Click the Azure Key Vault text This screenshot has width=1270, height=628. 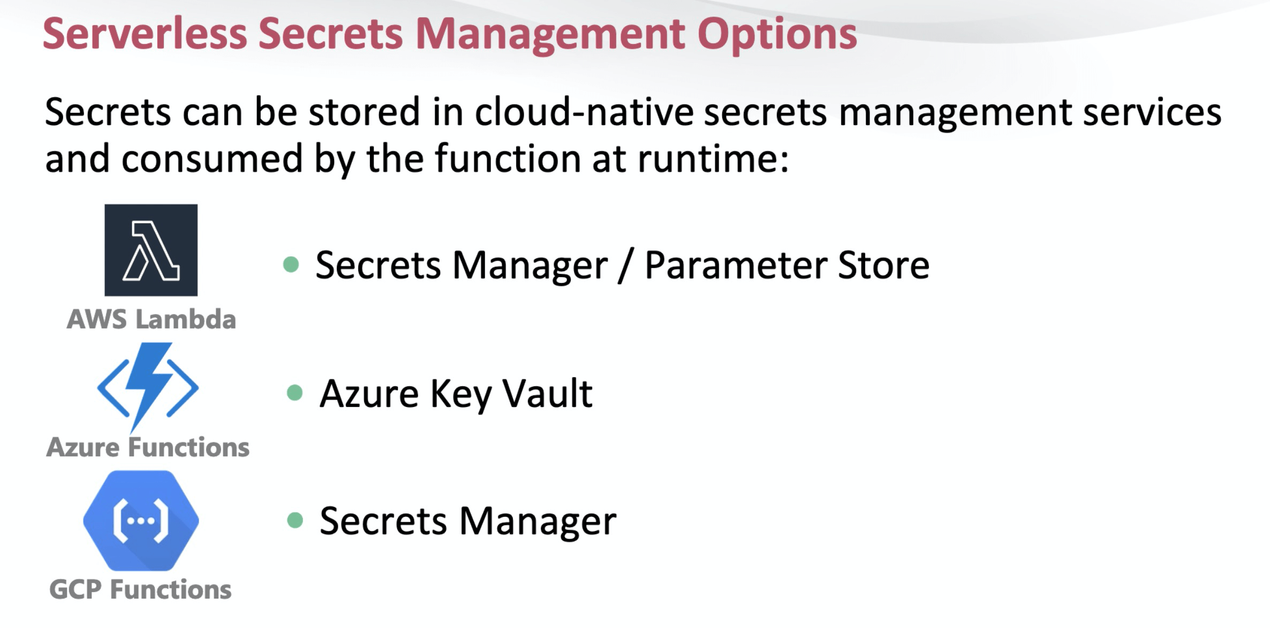(x=456, y=394)
